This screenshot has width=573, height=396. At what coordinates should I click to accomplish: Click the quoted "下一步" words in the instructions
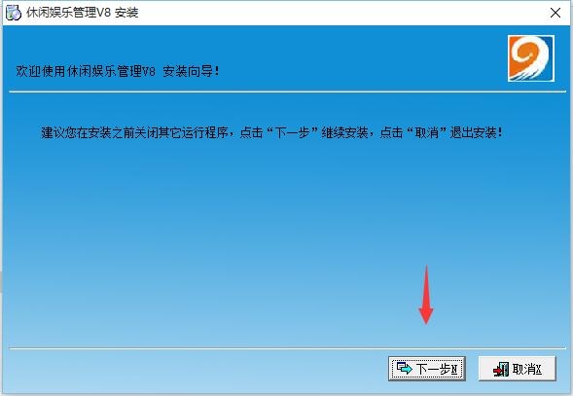(x=292, y=132)
